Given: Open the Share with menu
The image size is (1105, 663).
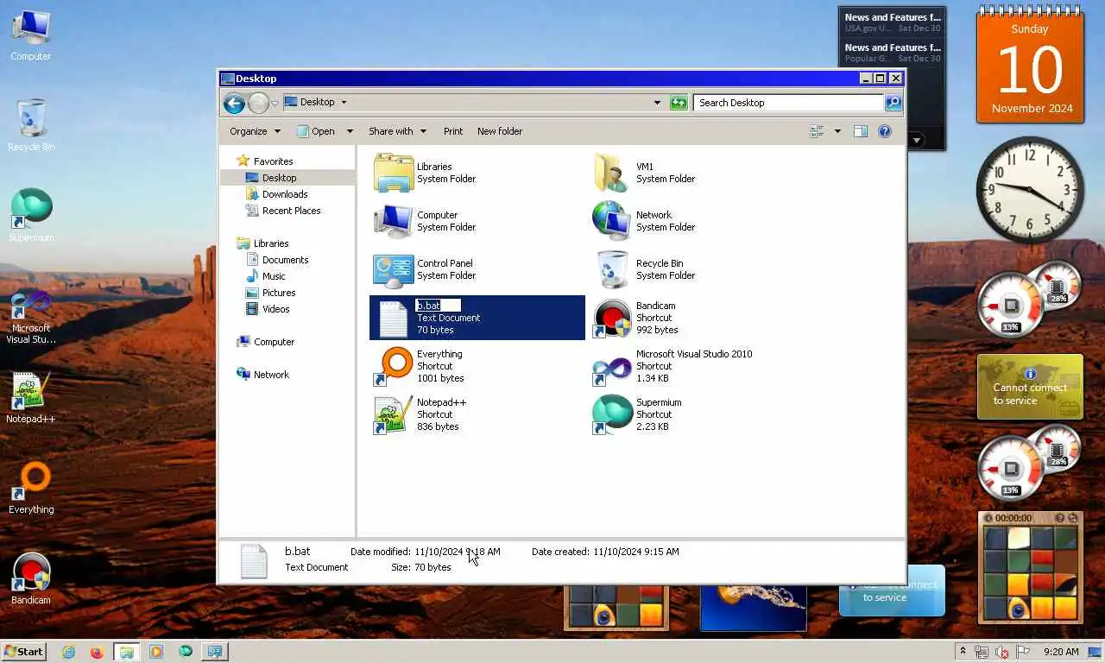Looking at the screenshot, I should 397,131.
